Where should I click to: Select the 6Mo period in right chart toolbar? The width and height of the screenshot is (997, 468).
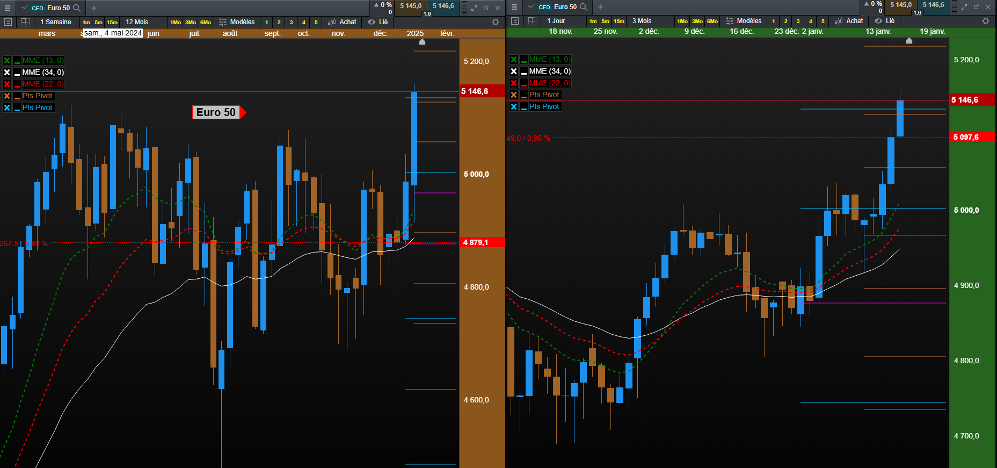tap(712, 21)
